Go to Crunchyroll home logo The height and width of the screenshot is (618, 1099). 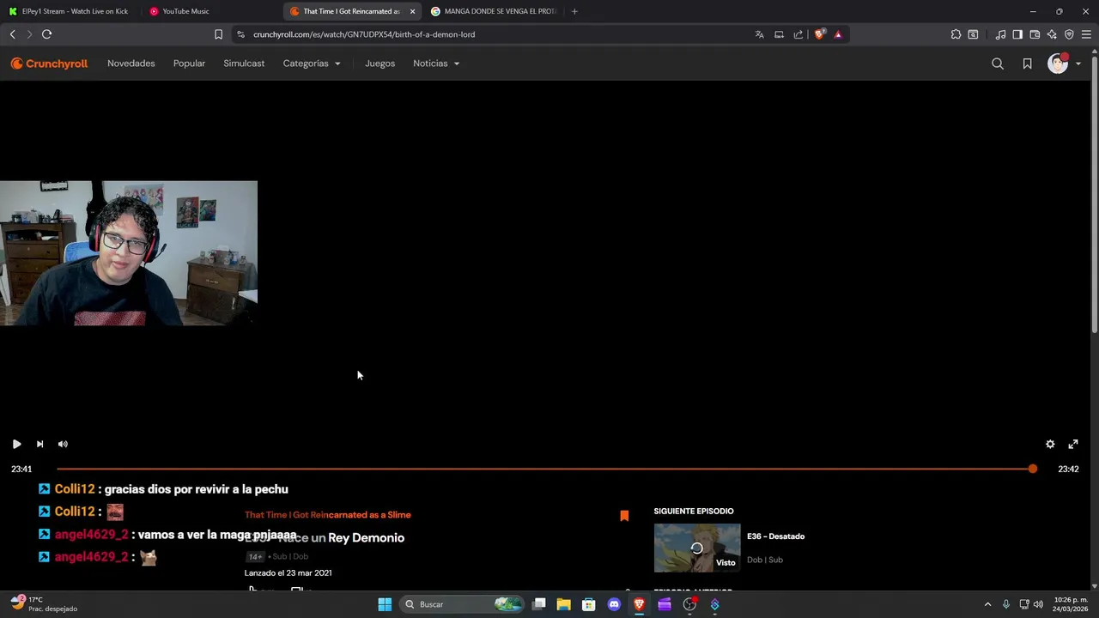pyautogui.click(x=49, y=64)
